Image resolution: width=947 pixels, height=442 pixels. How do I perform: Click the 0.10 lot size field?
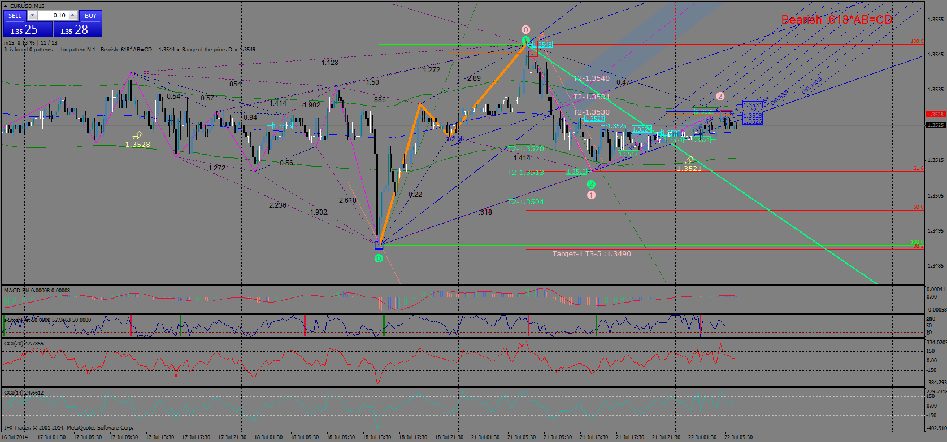coord(53,15)
